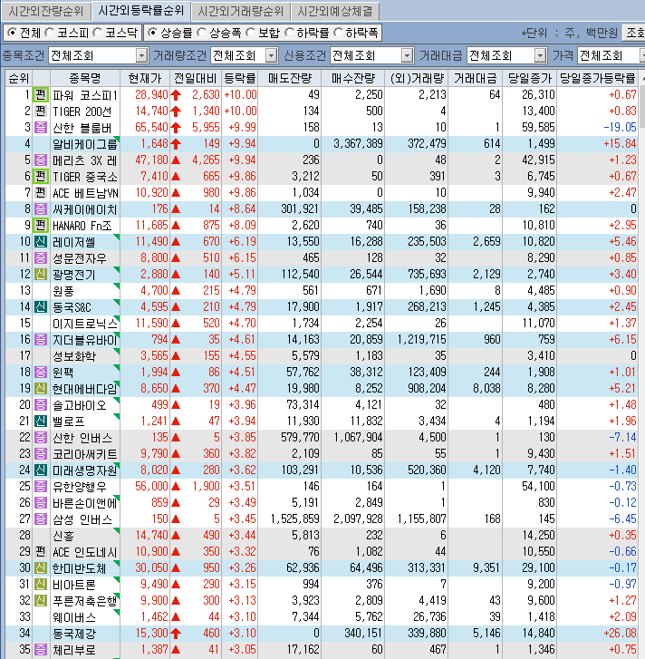Click 신 badge on 광명전기 row
Image resolution: width=645 pixels, height=659 pixels.
coord(40,274)
